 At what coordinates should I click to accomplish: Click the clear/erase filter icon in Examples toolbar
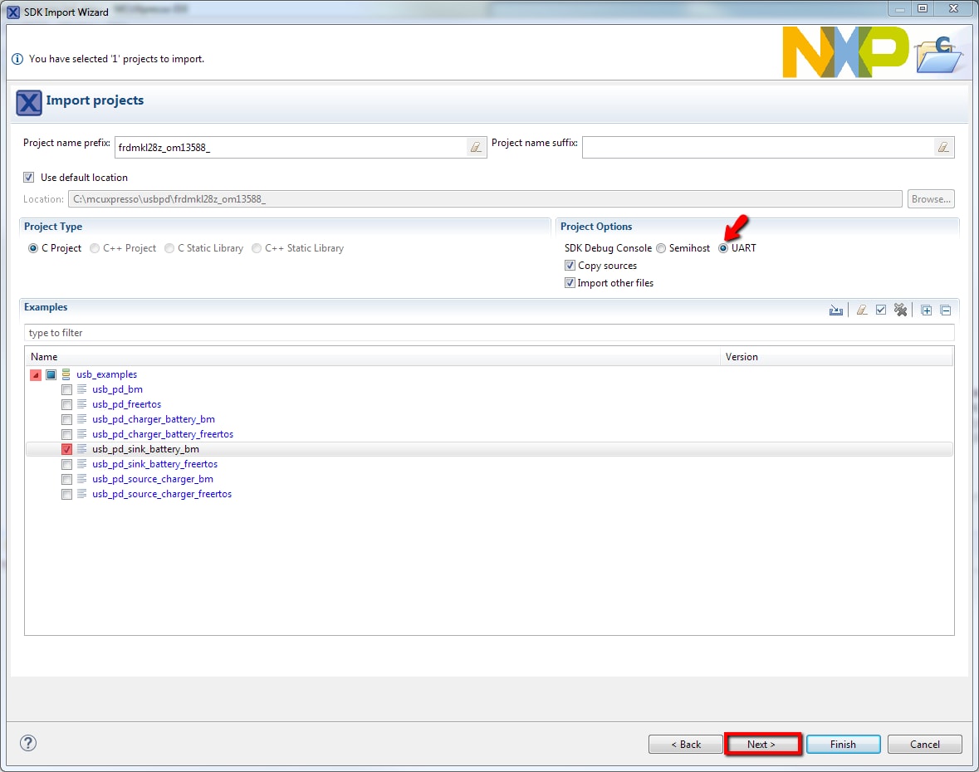point(859,309)
